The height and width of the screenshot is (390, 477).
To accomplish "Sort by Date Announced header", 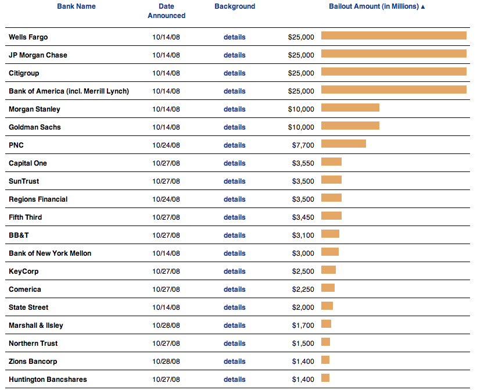I will 166,11.
